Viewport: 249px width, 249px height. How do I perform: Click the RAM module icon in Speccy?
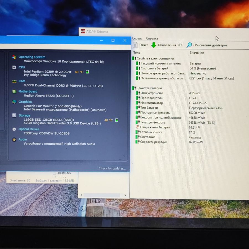pos(14,81)
